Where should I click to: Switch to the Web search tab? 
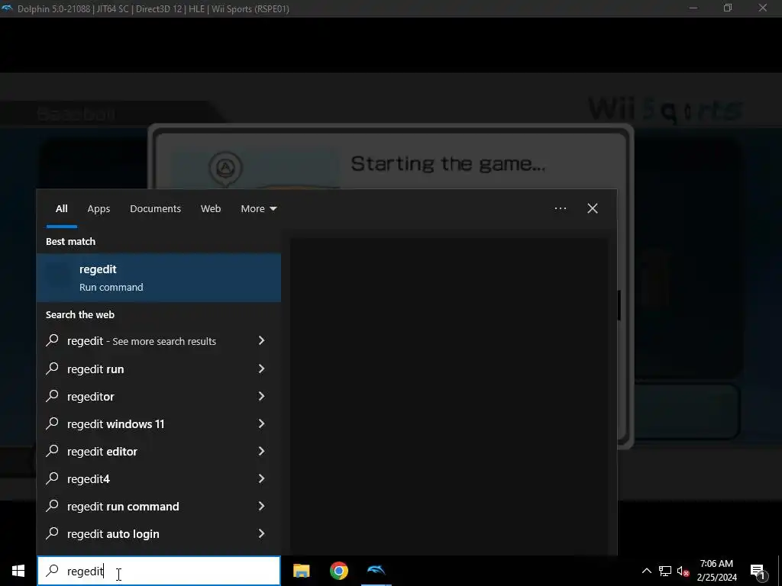click(211, 209)
